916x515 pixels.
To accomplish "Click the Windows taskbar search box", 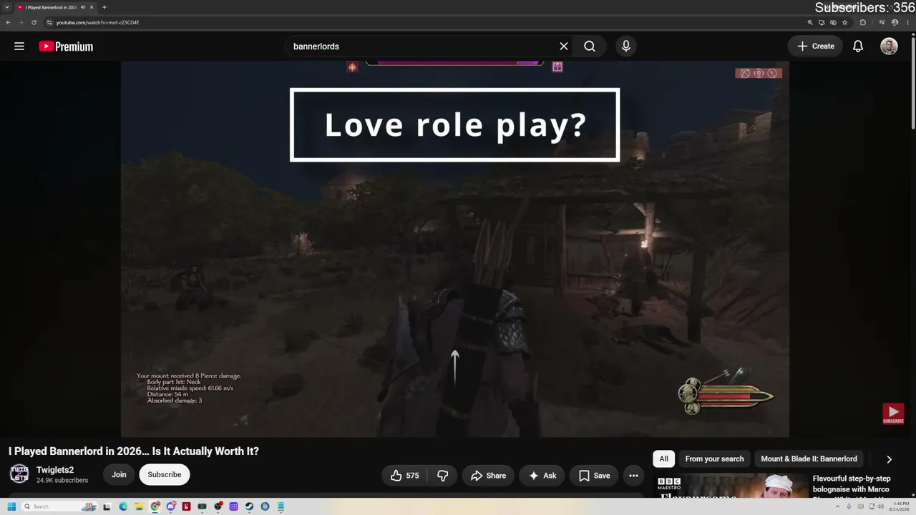I will (x=59, y=506).
